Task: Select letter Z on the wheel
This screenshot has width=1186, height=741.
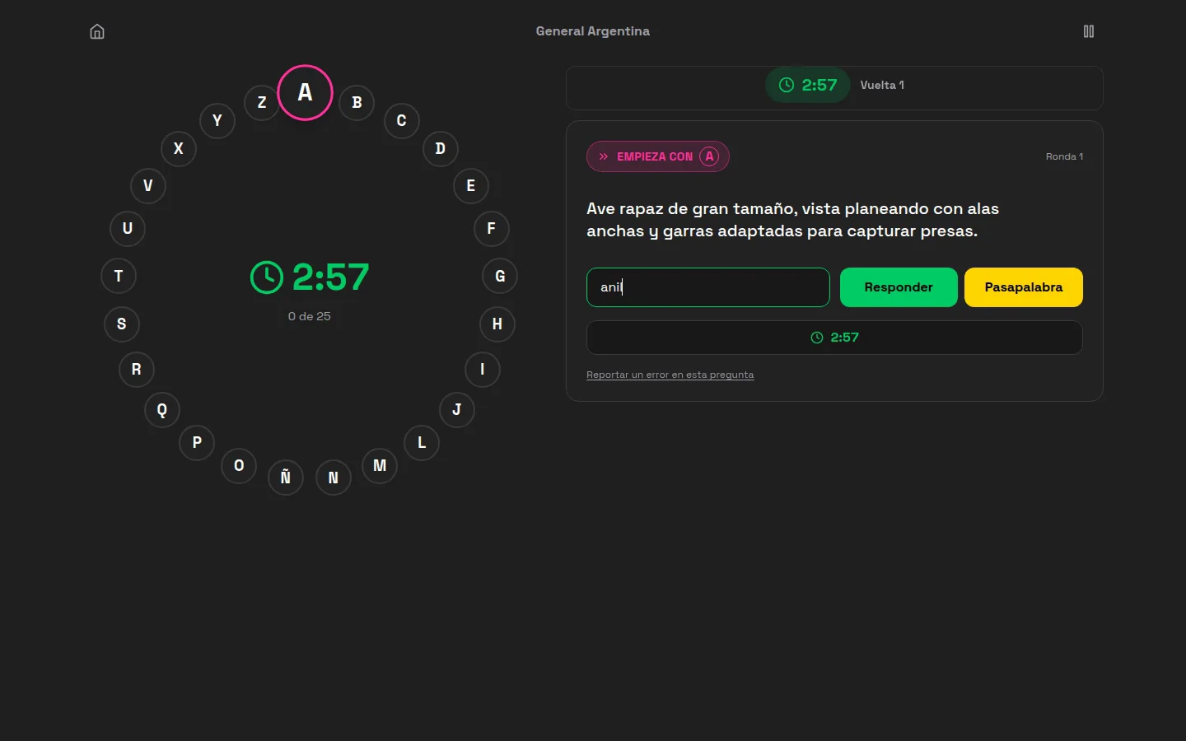Action: [261, 103]
